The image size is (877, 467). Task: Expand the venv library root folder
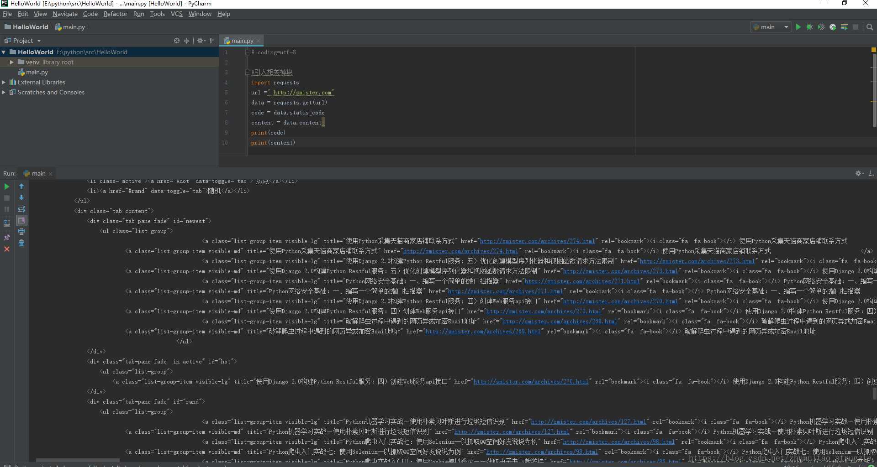click(12, 62)
